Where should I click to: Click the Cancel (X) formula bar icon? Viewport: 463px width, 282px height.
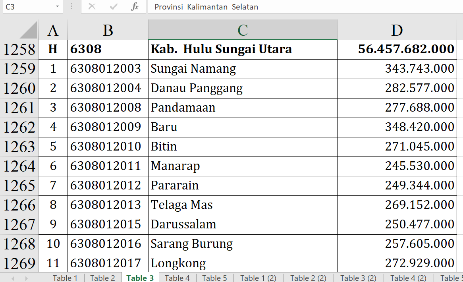pos(92,7)
